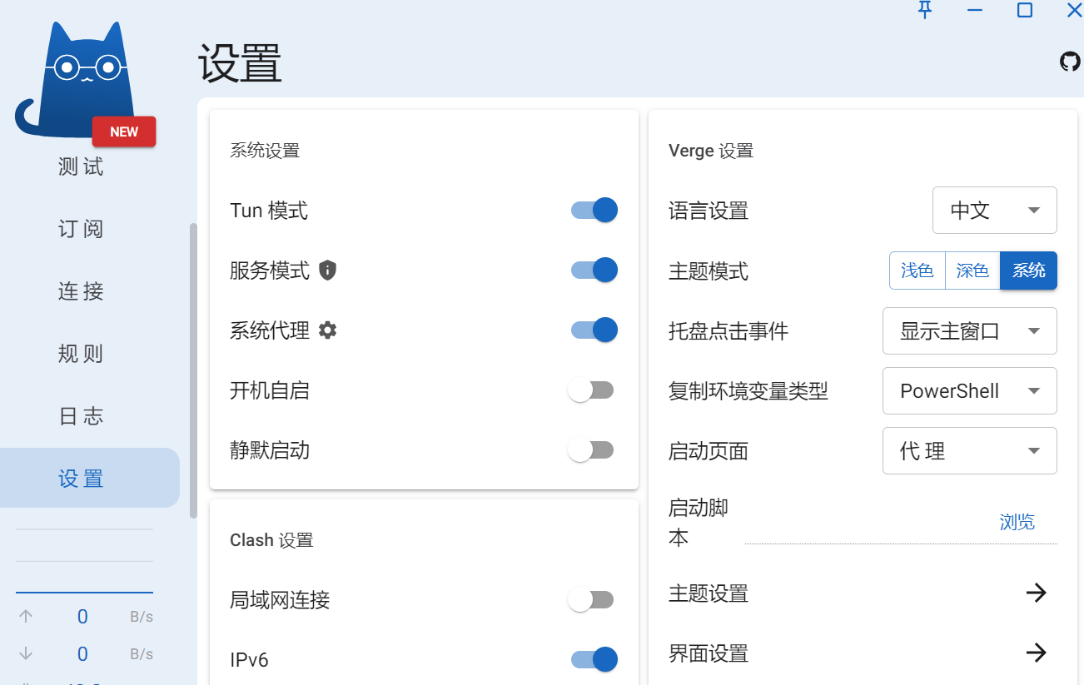Open 界面设置 arrow
Viewport: 1084px width, 685px height.
(1036, 653)
